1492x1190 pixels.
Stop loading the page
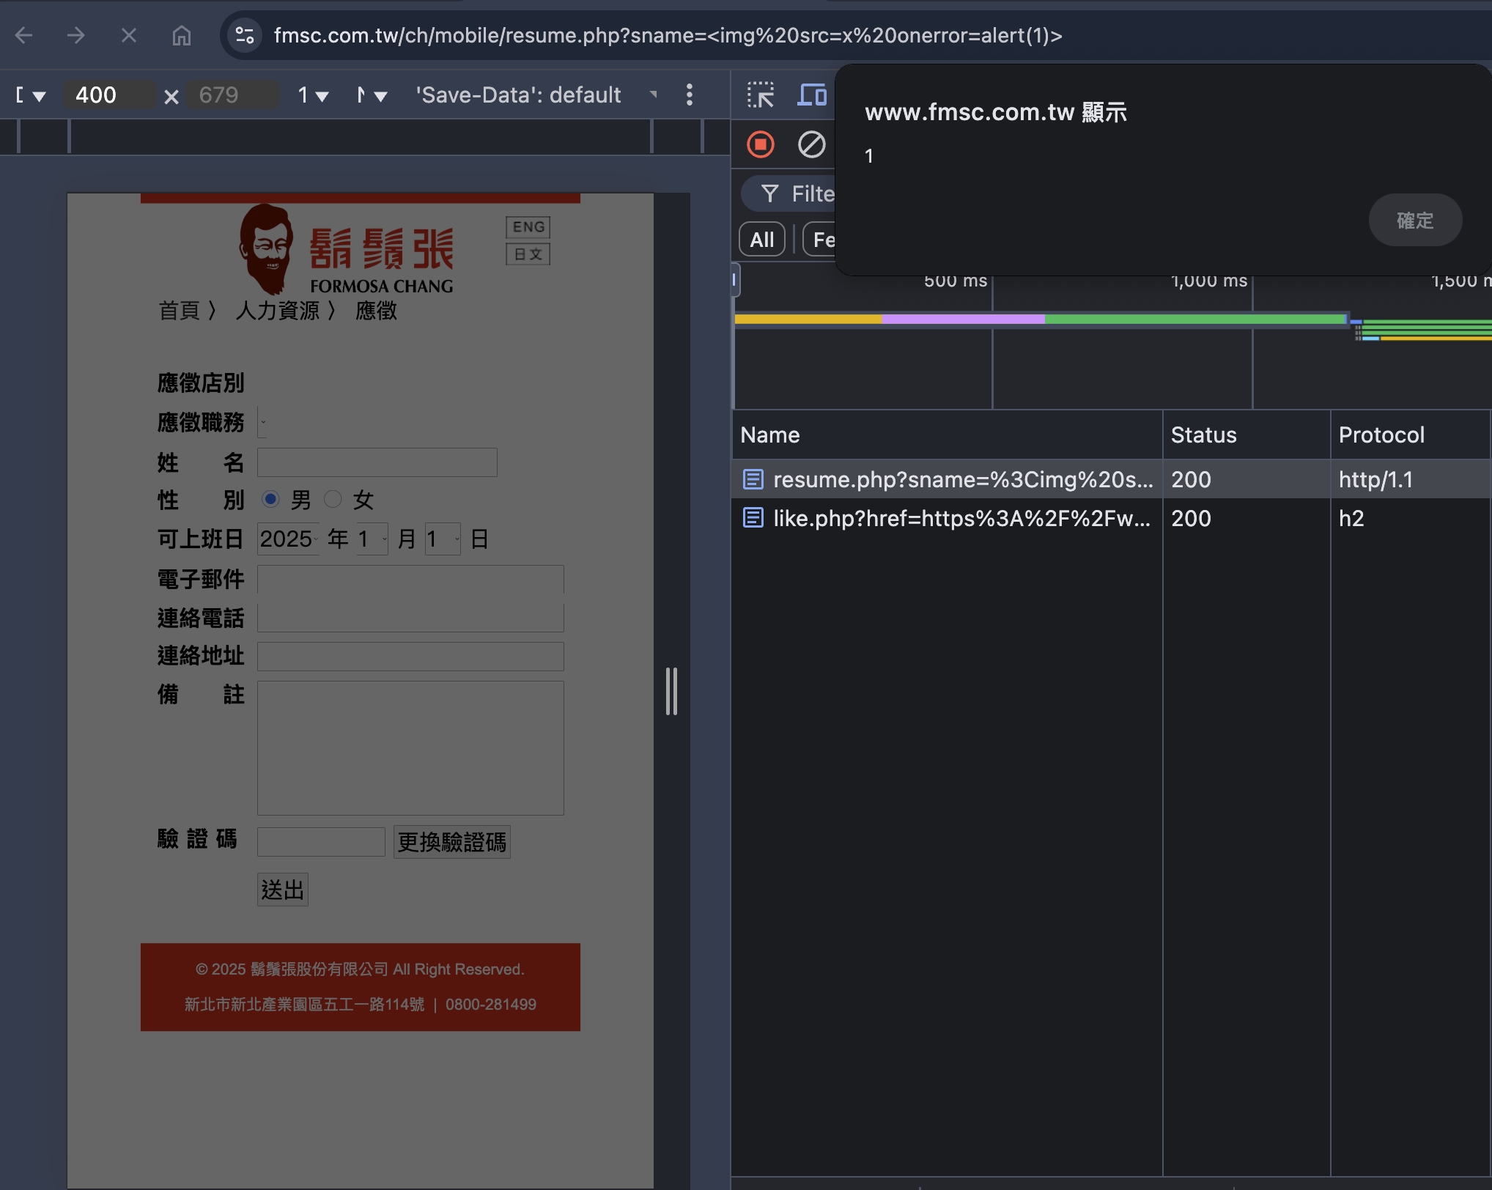[129, 35]
